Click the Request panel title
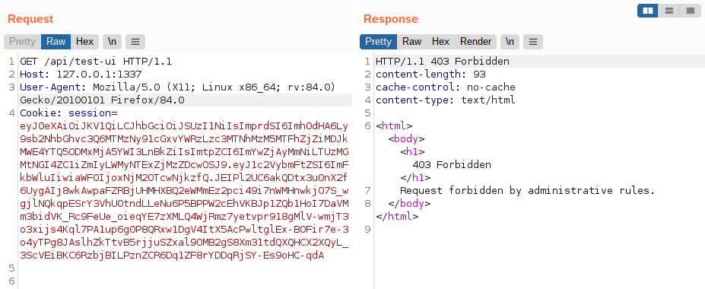This screenshot has width=705, height=289. pos(30,19)
